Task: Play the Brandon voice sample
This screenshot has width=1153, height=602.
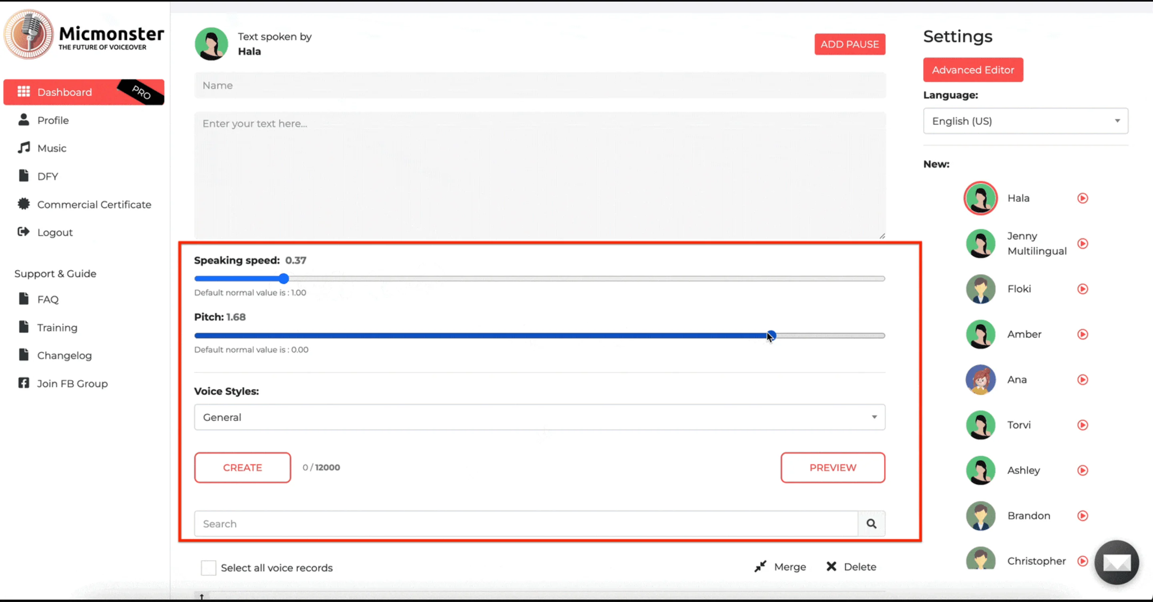Action: (1082, 516)
